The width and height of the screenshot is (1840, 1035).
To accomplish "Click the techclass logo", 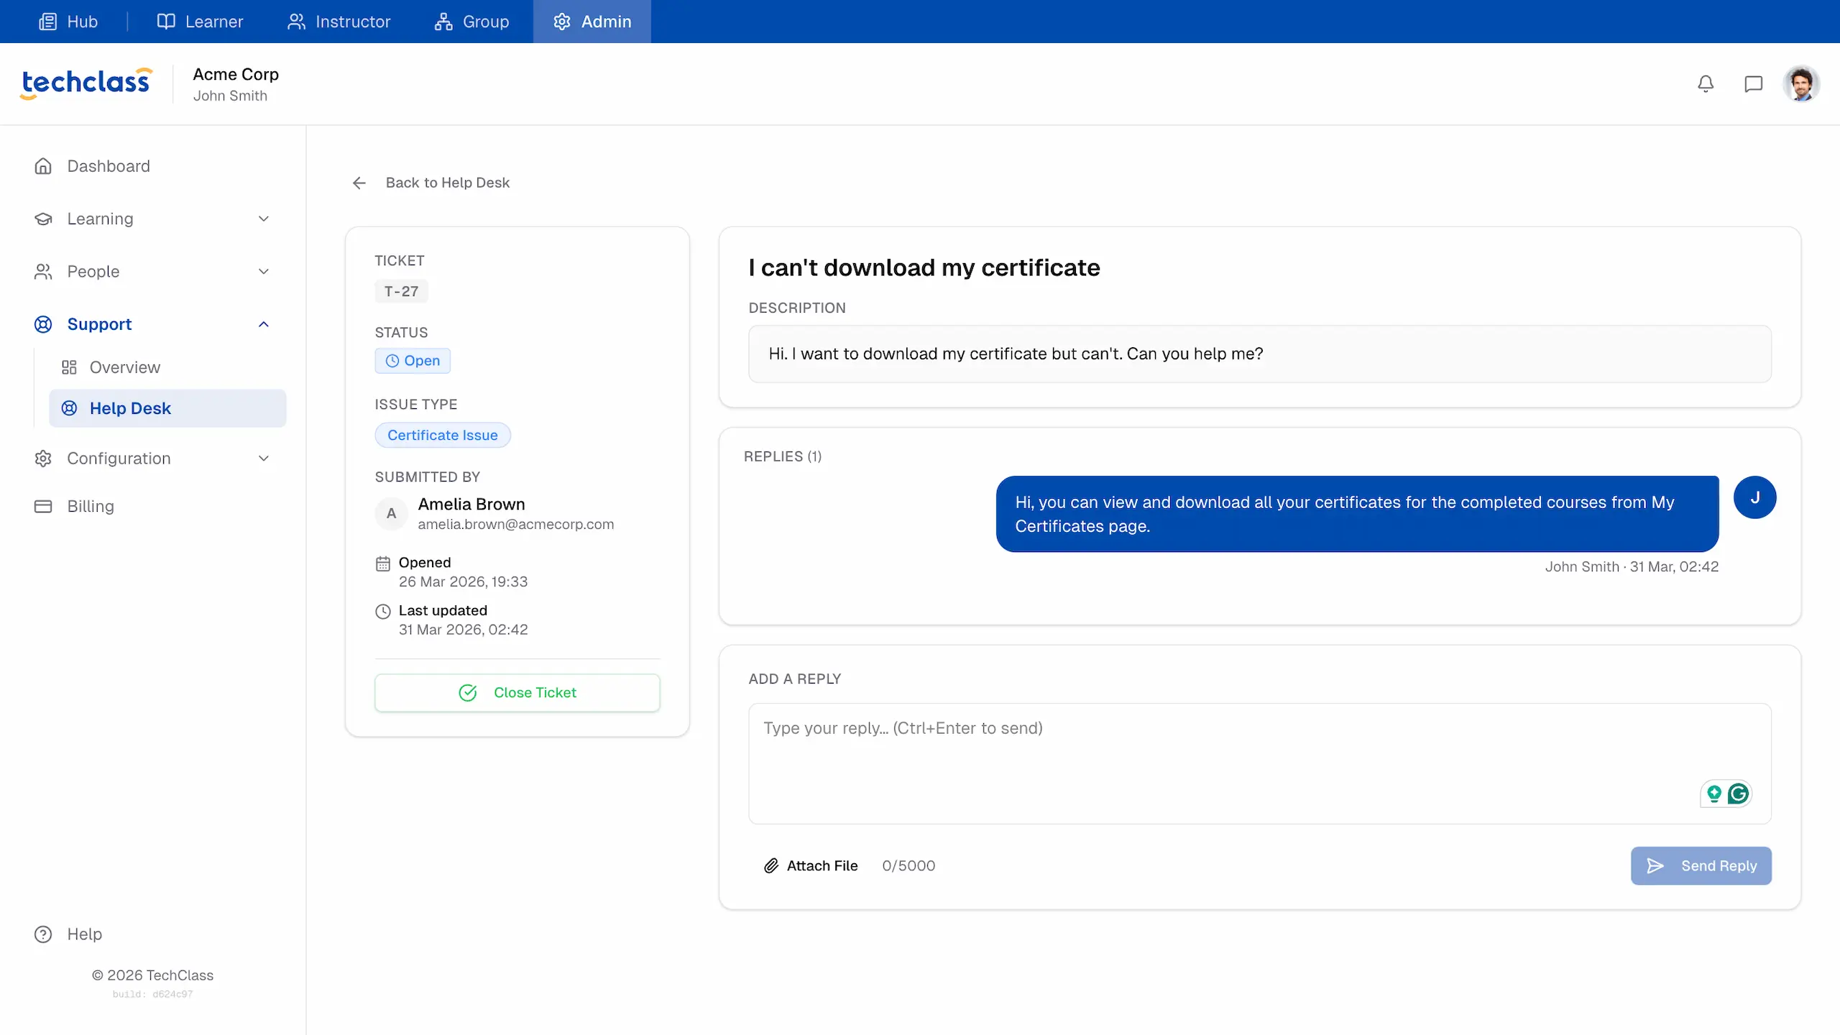I will click(86, 83).
